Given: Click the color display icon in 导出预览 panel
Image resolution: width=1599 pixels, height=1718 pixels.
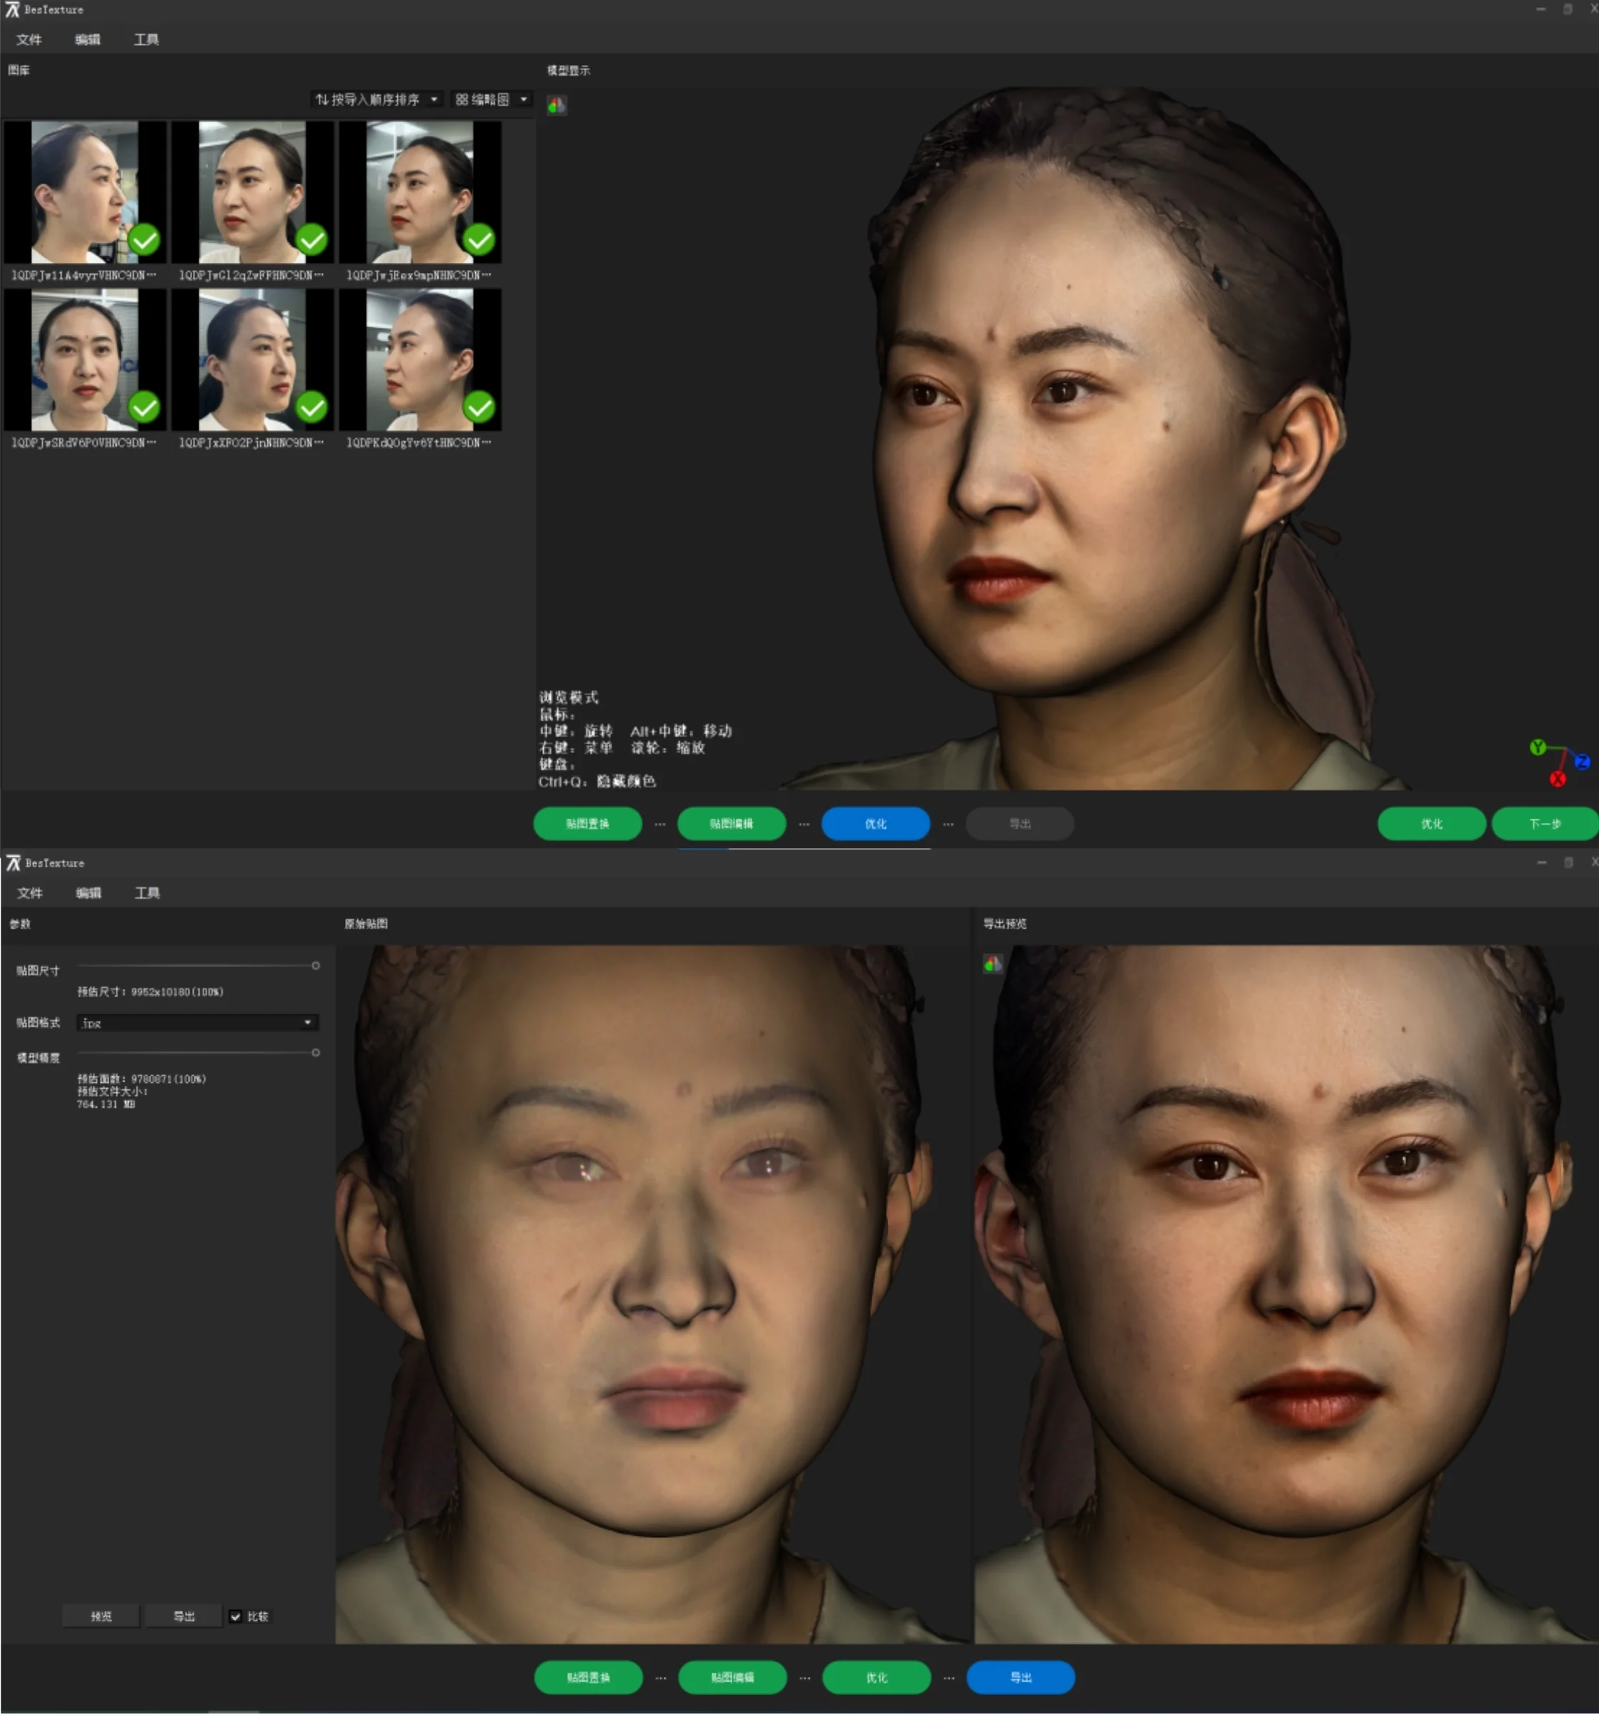Looking at the screenshot, I should click(x=992, y=965).
